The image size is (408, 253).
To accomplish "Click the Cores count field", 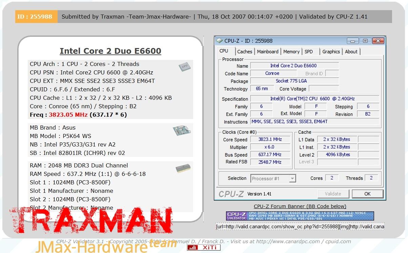I will pyautogui.click(x=332, y=178).
